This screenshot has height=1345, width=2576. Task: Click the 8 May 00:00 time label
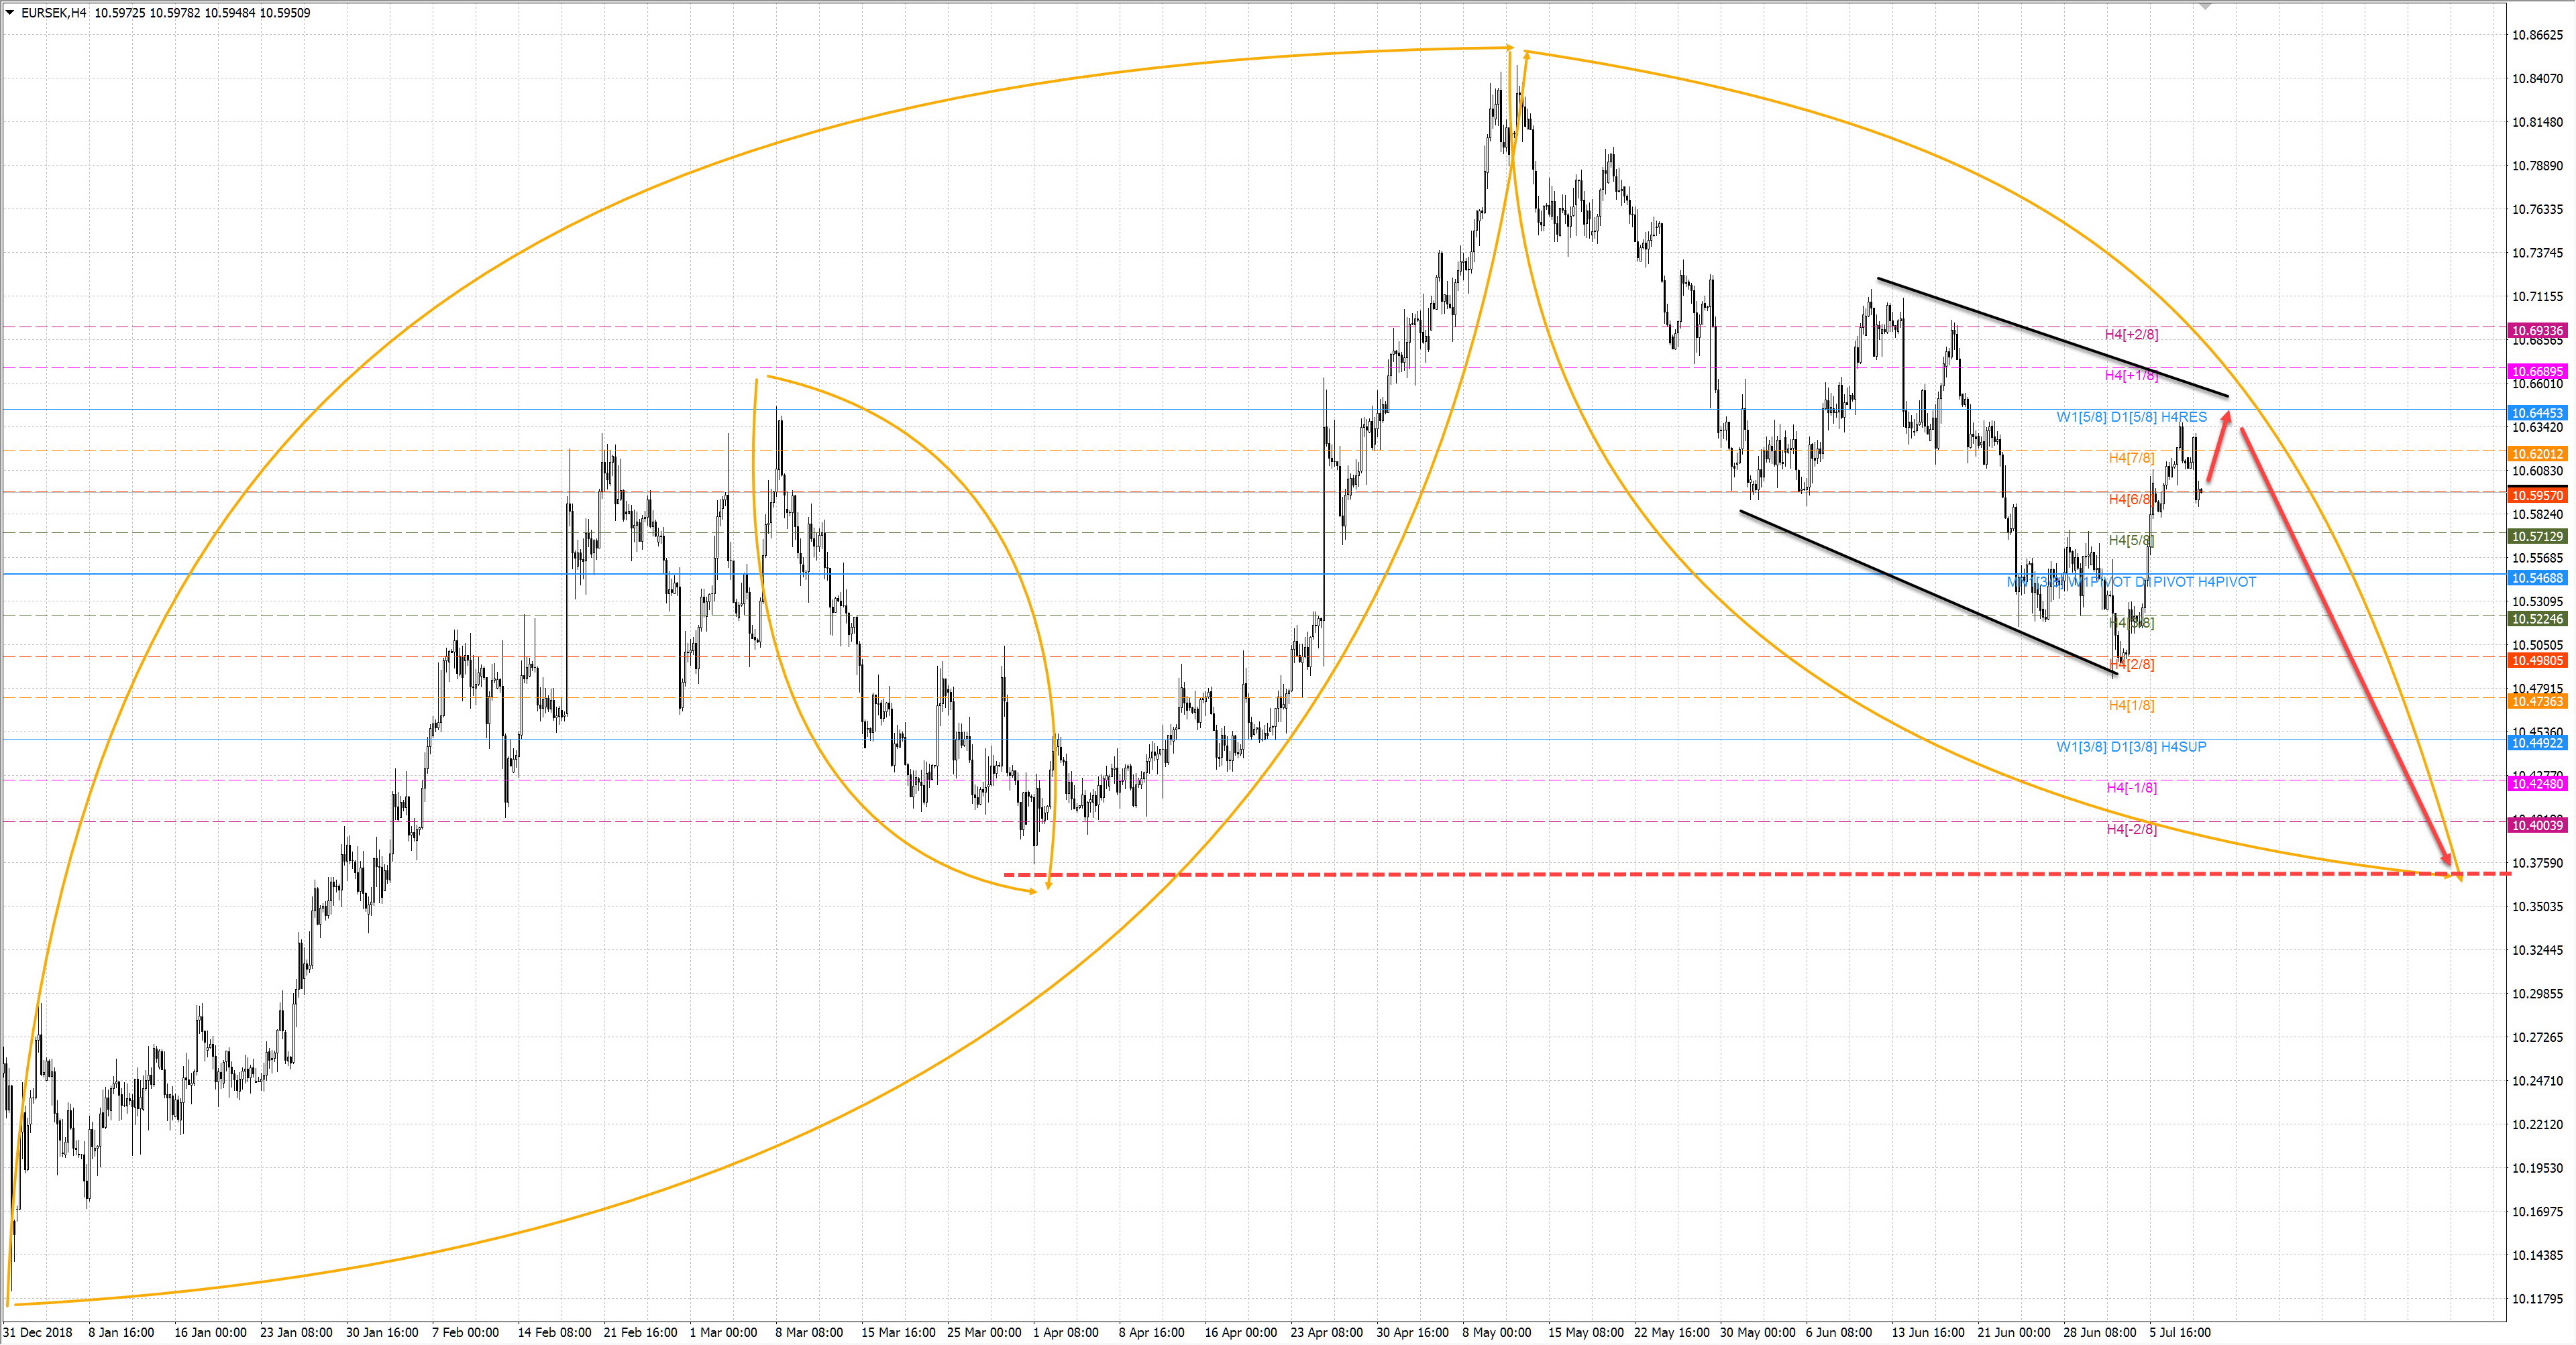pyautogui.click(x=1496, y=1332)
